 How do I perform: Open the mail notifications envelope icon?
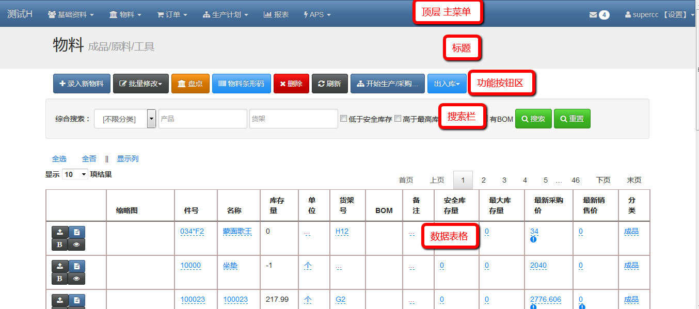(593, 14)
